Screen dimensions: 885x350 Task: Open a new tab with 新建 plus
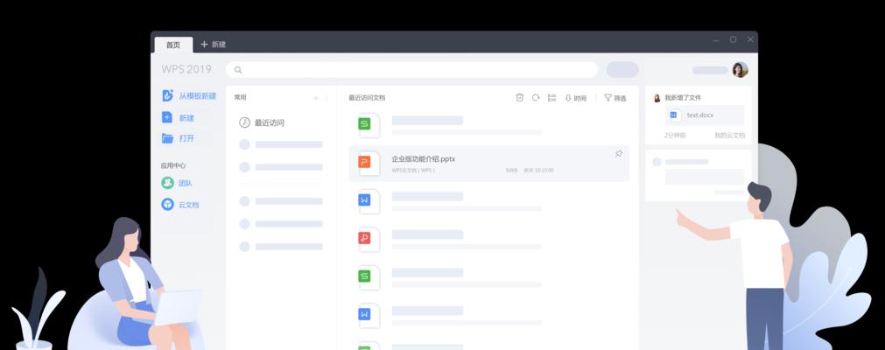click(213, 45)
